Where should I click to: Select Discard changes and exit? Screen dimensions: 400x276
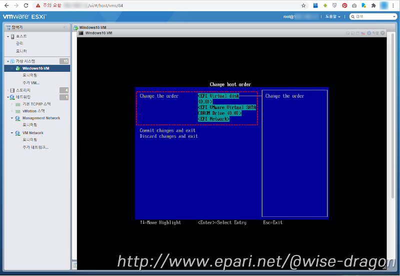(x=168, y=136)
